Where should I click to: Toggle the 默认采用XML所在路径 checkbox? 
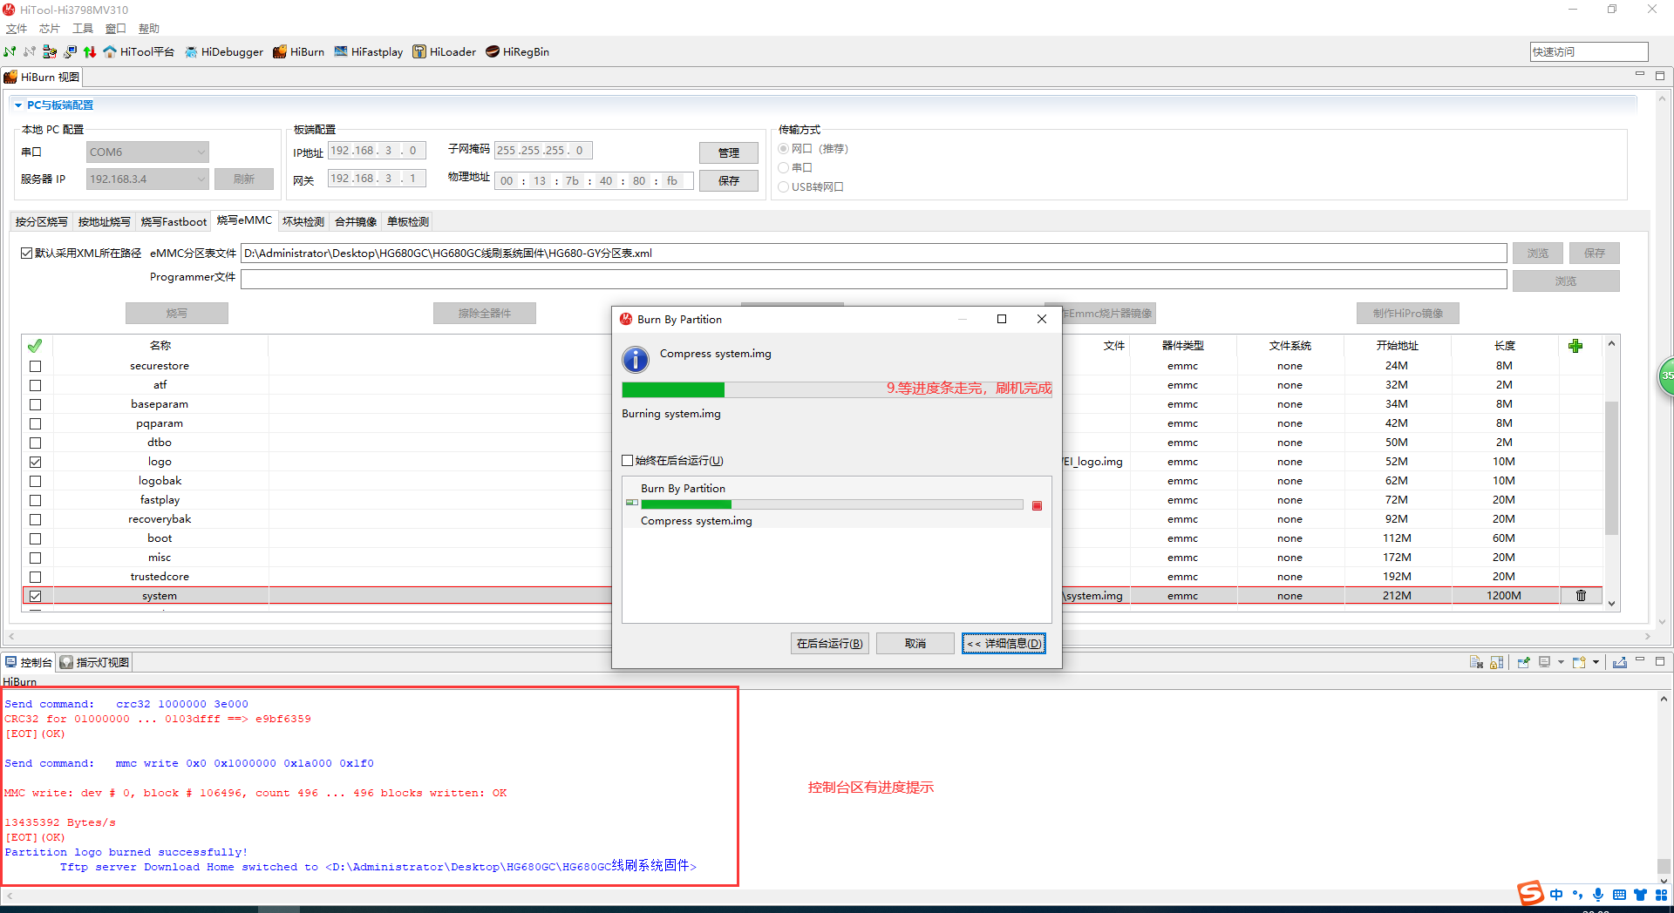[x=27, y=254]
